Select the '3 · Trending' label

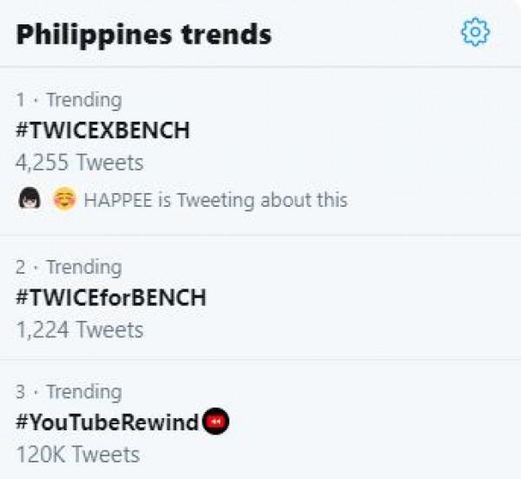point(69,391)
